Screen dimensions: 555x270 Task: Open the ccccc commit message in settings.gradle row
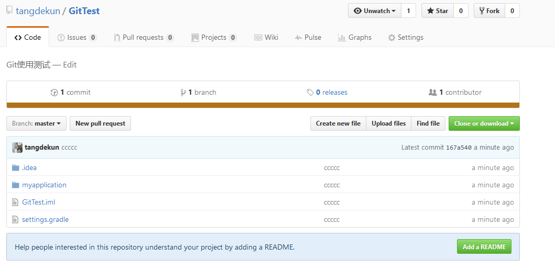click(x=332, y=220)
